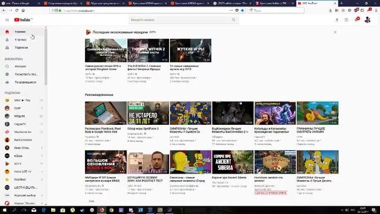Open Понравившиеся in the sidebar
This screenshot has height=214, width=380.
tap(23, 82)
